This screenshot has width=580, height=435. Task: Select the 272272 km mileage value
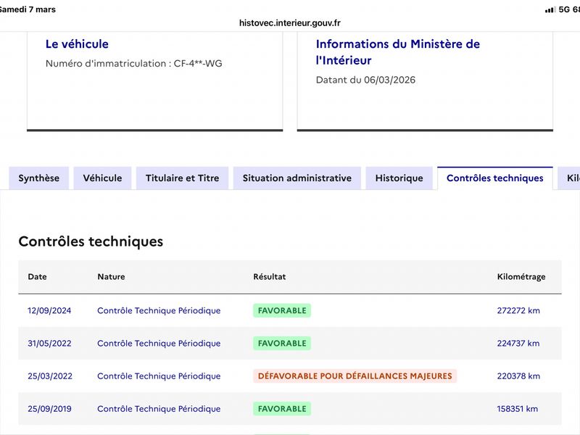[518, 311]
